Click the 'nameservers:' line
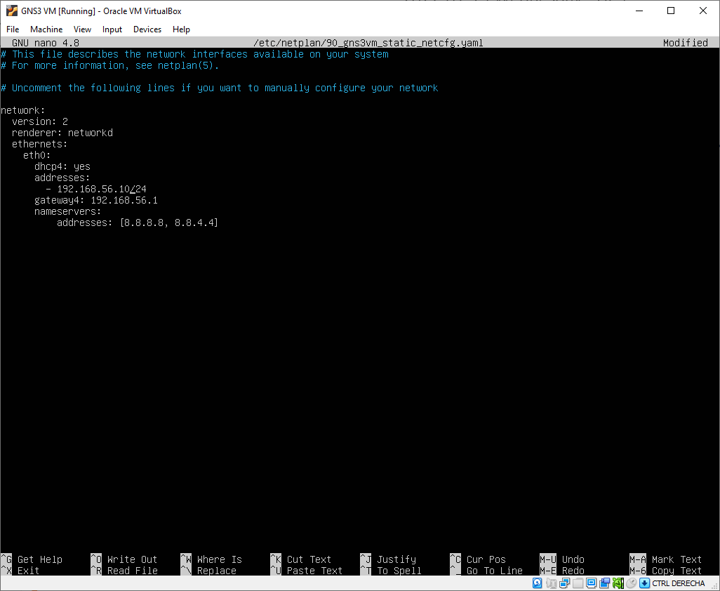Screen dimensions: 720x591 (68, 211)
